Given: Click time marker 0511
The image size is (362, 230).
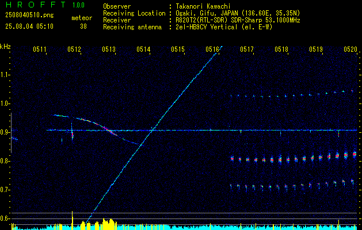Looking at the screenshot, I should 40,49.
